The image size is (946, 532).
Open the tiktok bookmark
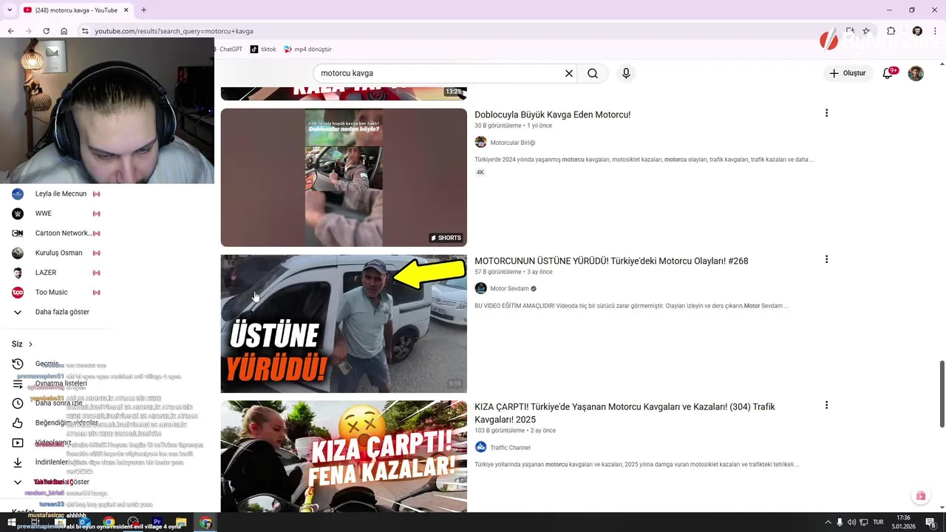[x=263, y=49]
